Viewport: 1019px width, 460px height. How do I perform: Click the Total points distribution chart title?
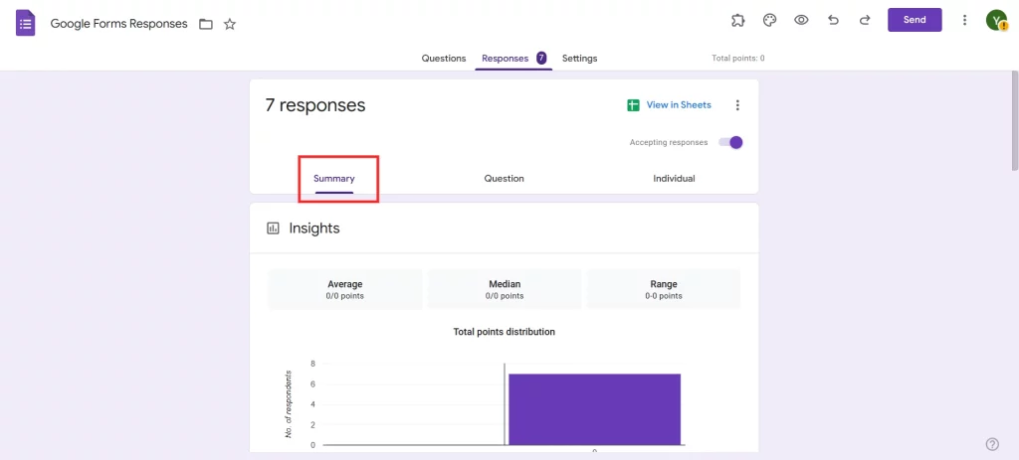505,332
